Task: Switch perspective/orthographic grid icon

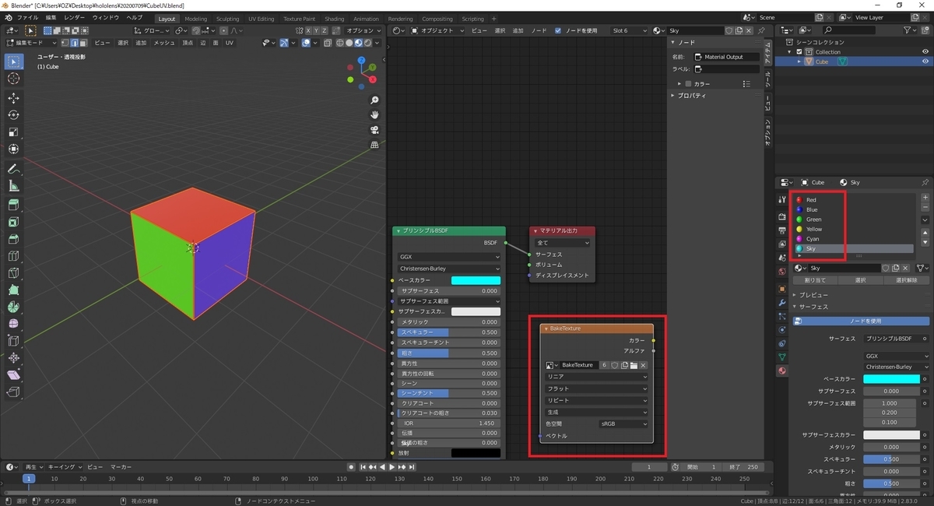Action: (x=374, y=145)
